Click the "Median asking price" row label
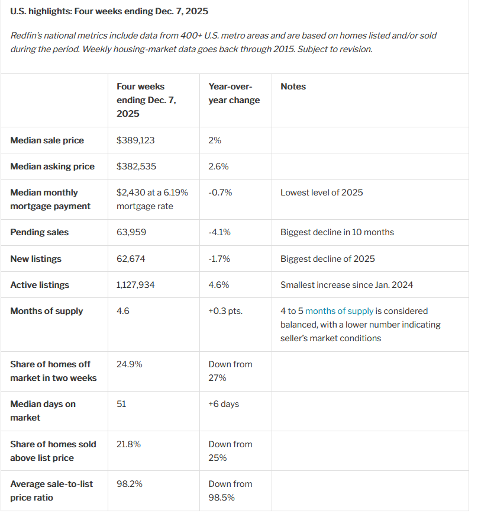This screenshot has height=513, width=481. pos(52,166)
